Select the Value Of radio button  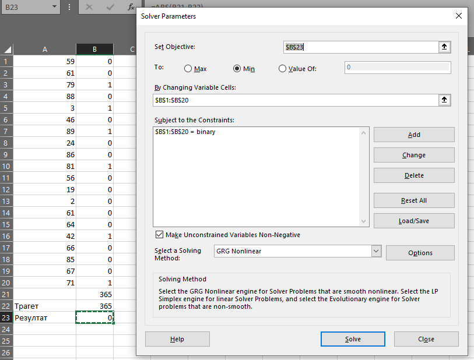click(283, 69)
